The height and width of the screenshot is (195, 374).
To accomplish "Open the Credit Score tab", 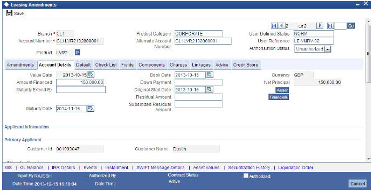I will pos(246,65).
